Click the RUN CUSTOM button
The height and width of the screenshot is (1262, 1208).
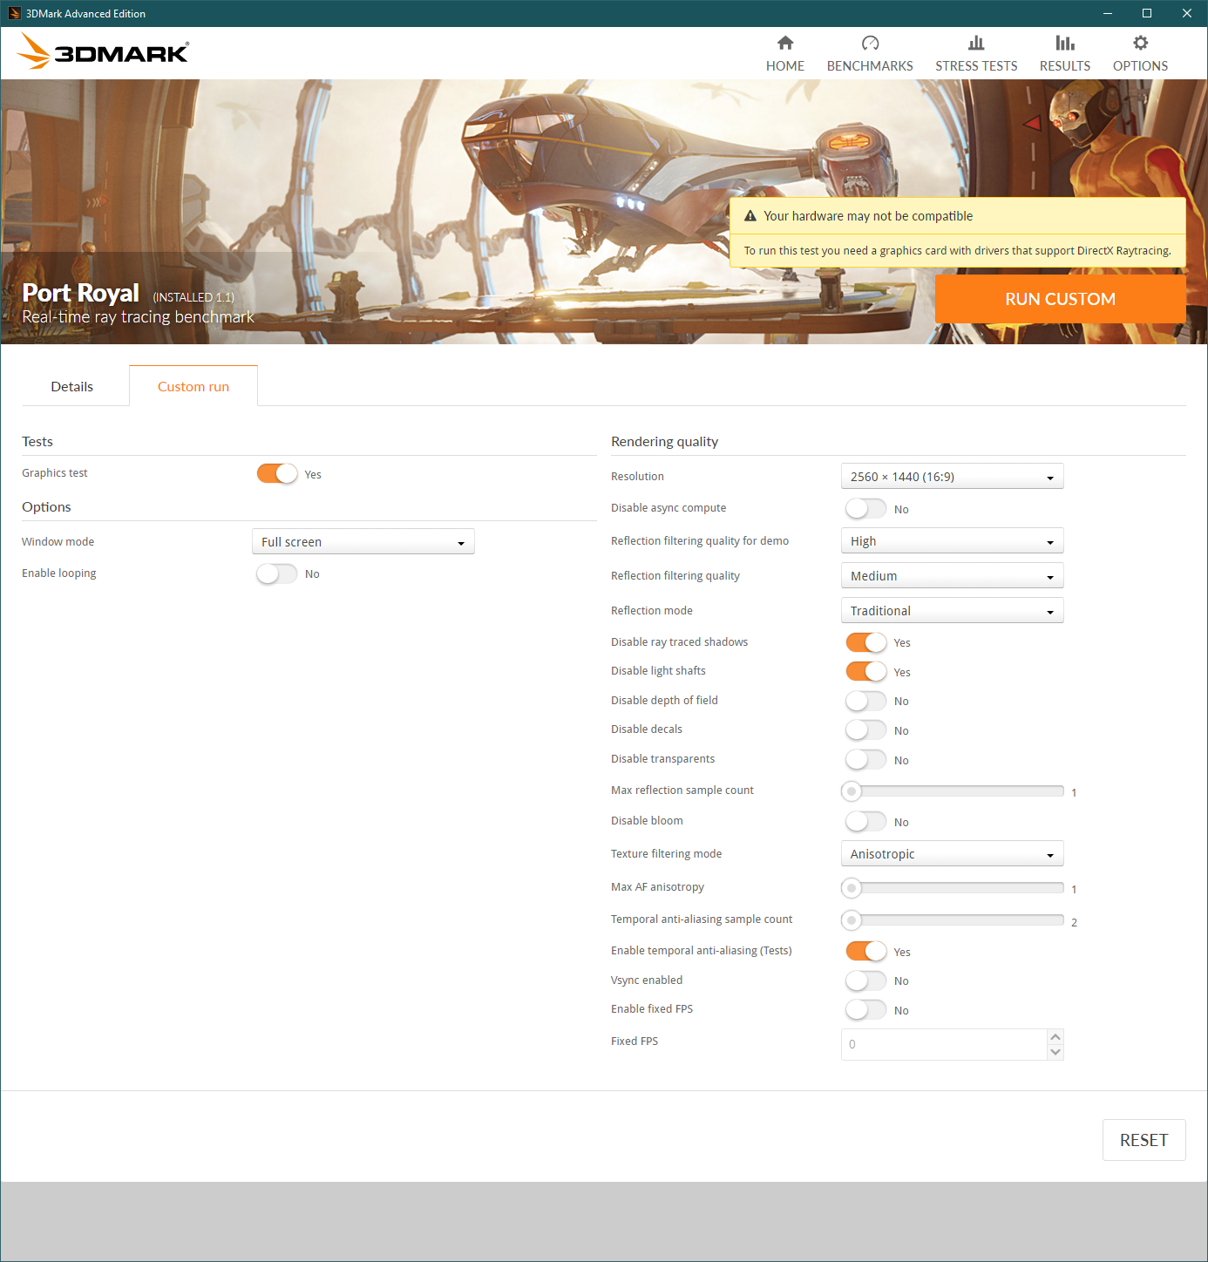(1060, 299)
